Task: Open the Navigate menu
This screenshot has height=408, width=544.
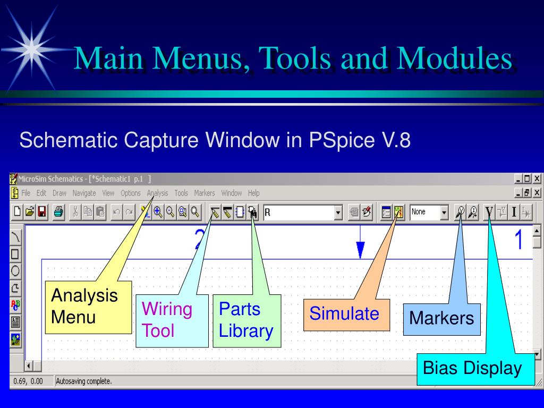Action: (x=84, y=193)
